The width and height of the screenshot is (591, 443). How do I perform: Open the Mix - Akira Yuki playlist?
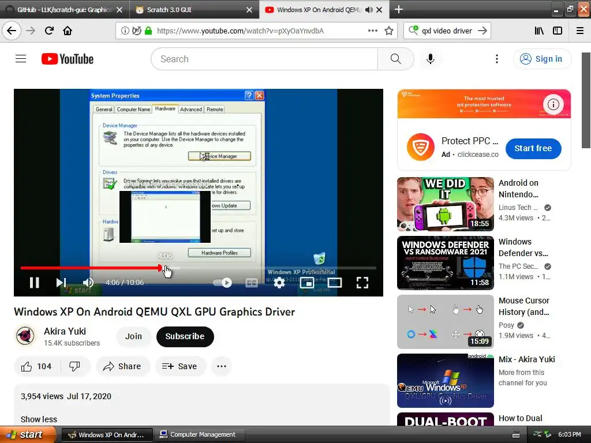(x=445, y=381)
